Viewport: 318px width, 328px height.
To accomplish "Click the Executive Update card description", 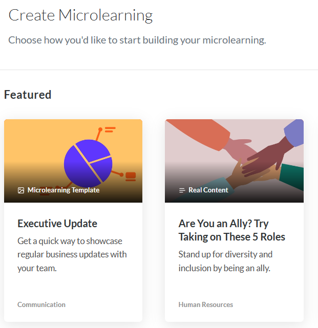I will click(x=72, y=254).
